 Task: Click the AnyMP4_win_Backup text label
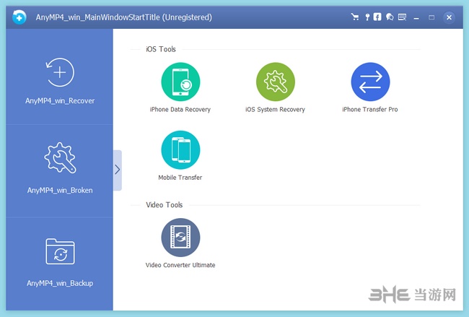pyautogui.click(x=60, y=283)
